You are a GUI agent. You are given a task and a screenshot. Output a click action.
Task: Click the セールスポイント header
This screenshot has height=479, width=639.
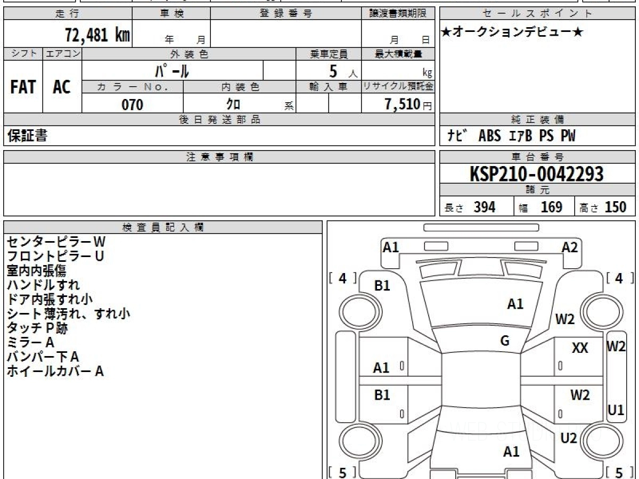pyautogui.click(x=537, y=14)
